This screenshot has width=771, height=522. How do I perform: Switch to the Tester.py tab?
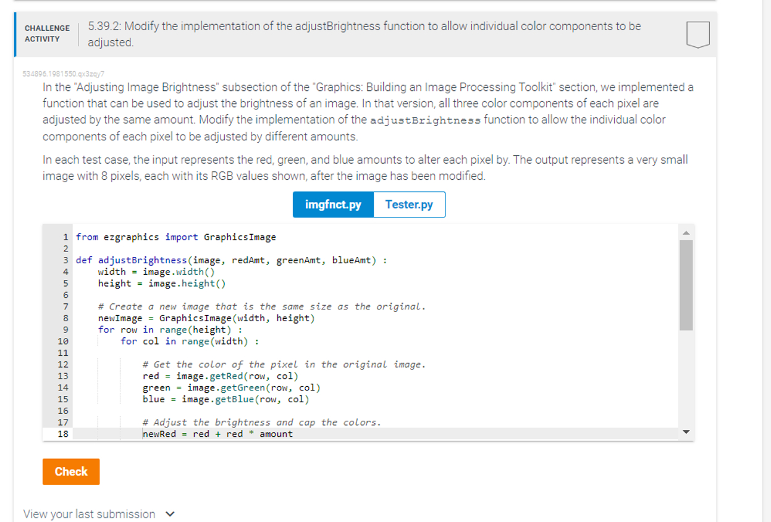tap(408, 204)
